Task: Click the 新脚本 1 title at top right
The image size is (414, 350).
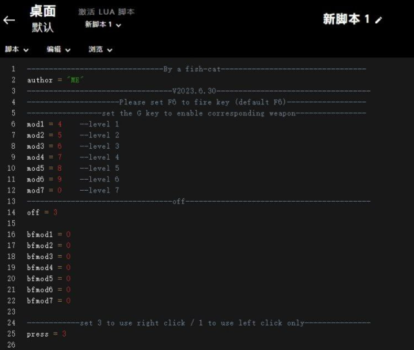Action: (x=346, y=19)
